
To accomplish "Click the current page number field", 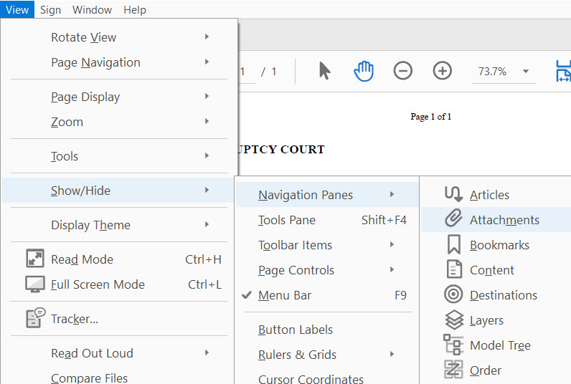I will click(x=247, y=72).
